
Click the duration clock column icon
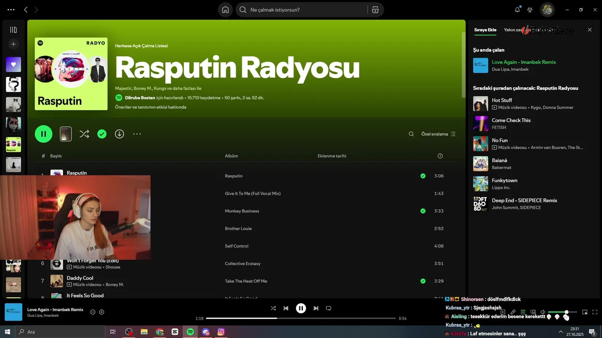tap(440, 156)
